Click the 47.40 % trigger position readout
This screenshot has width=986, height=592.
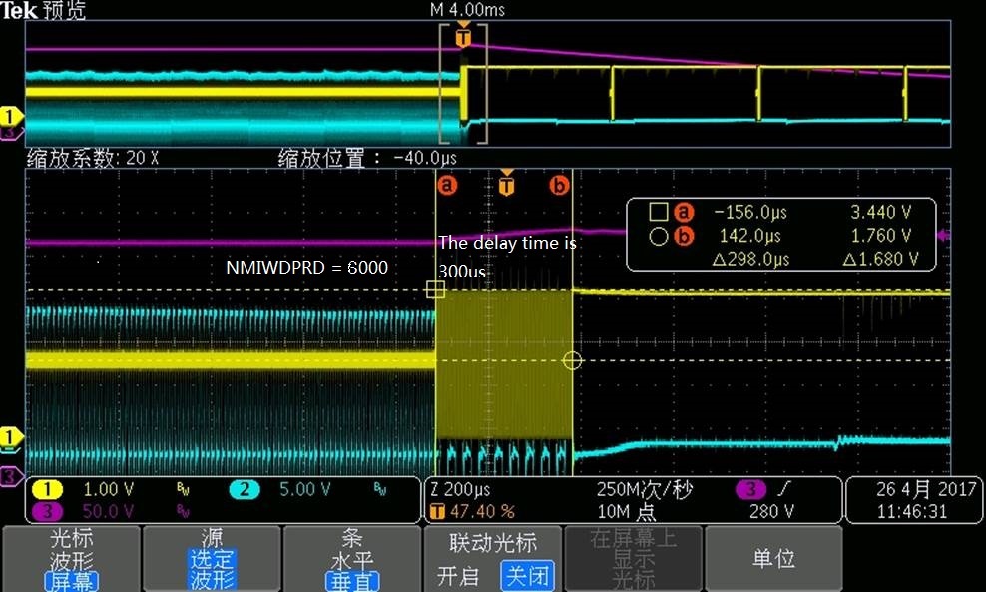482,512
